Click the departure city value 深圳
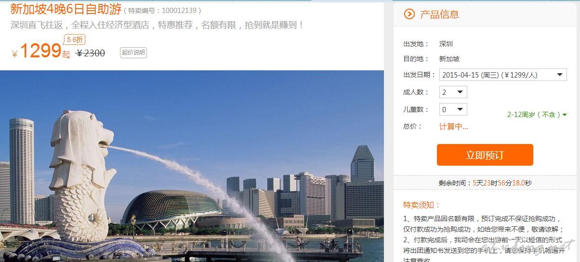The width and height of the screenshot is (580, 262). pos(446,44)
